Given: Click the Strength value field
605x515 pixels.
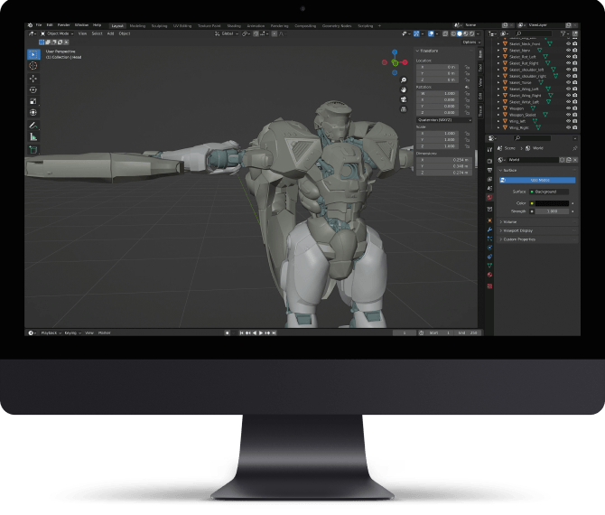Looking at the screenshot, I should point(552,211).
